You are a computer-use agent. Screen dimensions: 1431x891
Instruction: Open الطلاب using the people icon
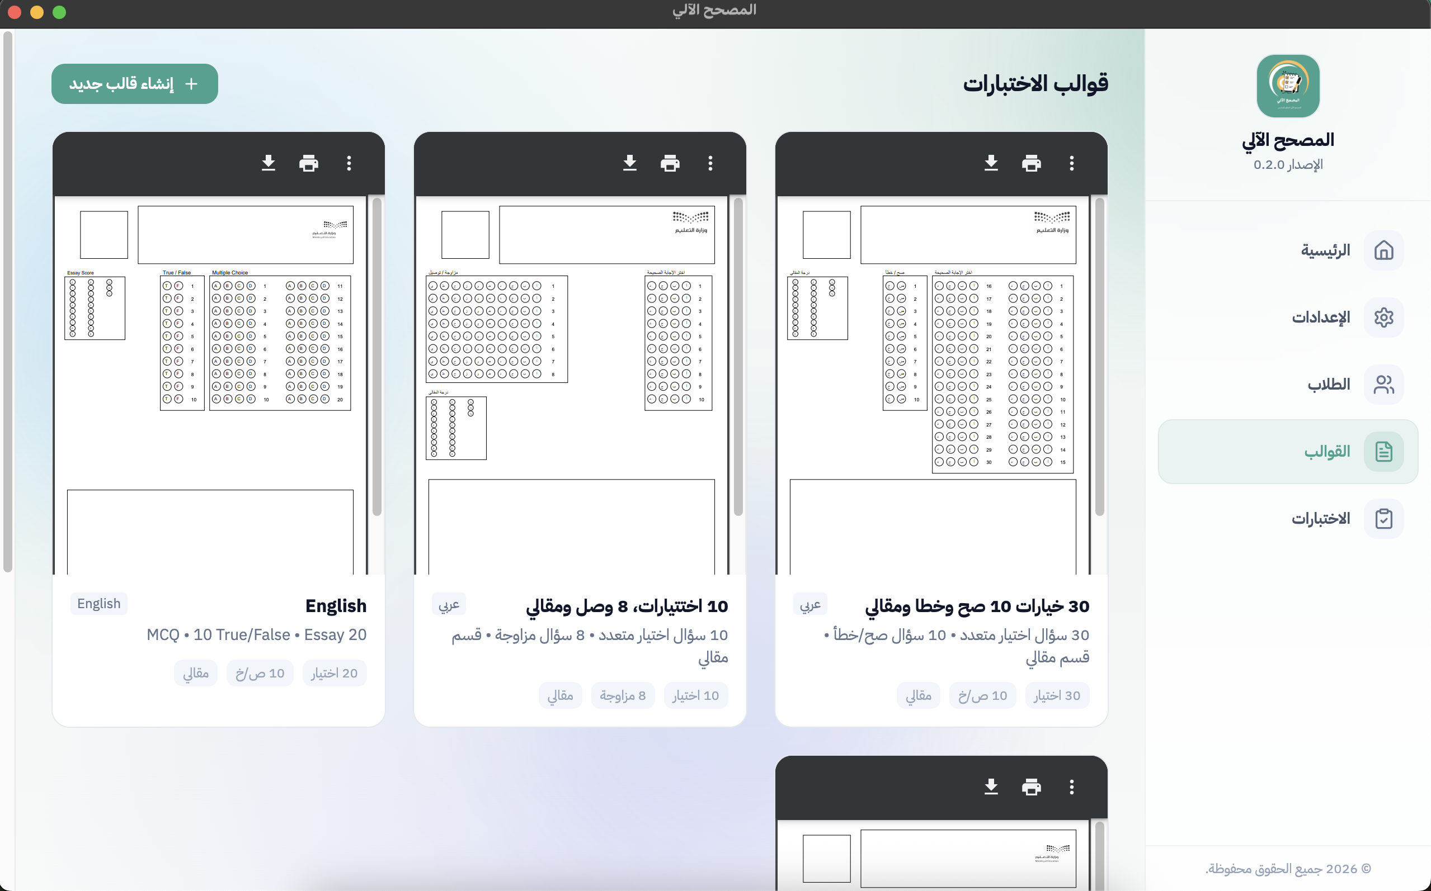[1385, 384]
